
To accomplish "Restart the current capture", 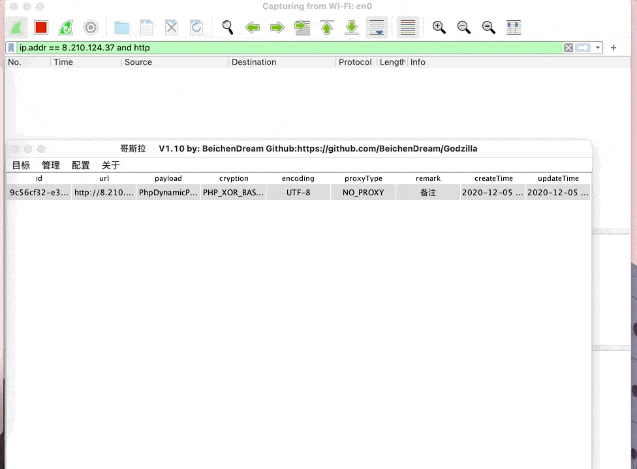I will tap(66, 27).
